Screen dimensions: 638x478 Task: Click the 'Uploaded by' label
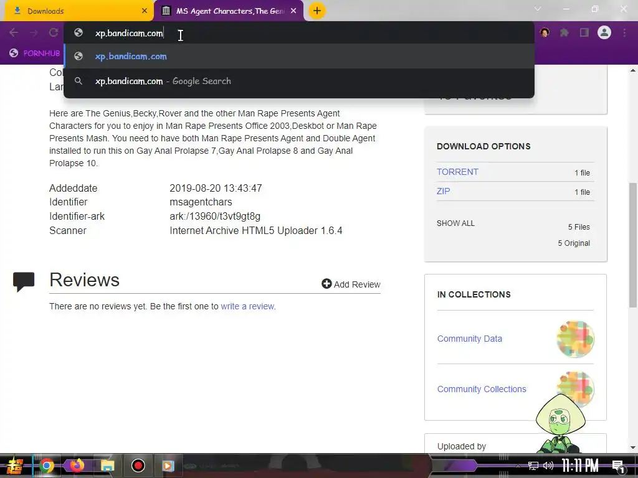click(462, 446)
